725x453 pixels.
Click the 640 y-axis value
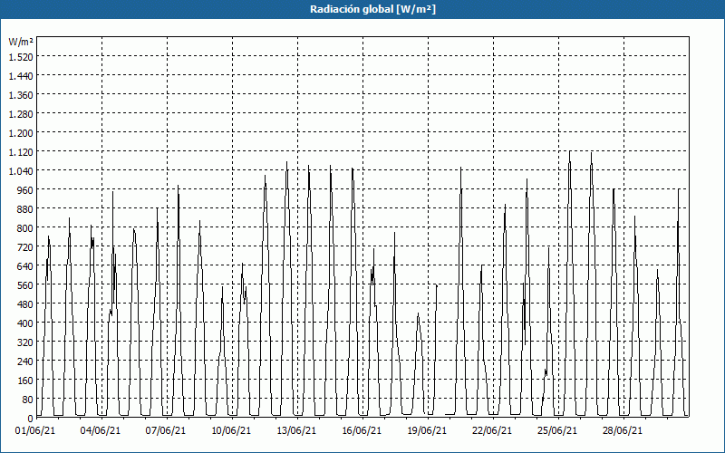pos(25,266)
